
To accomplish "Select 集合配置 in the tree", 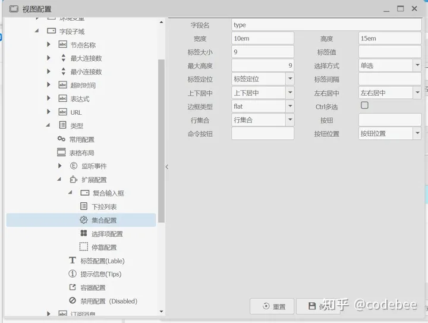I will pyautogui.click(x=103, y=220).
